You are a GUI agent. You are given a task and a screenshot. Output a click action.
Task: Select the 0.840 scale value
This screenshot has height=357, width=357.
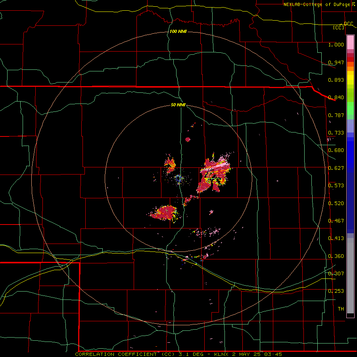coord(336,98)
